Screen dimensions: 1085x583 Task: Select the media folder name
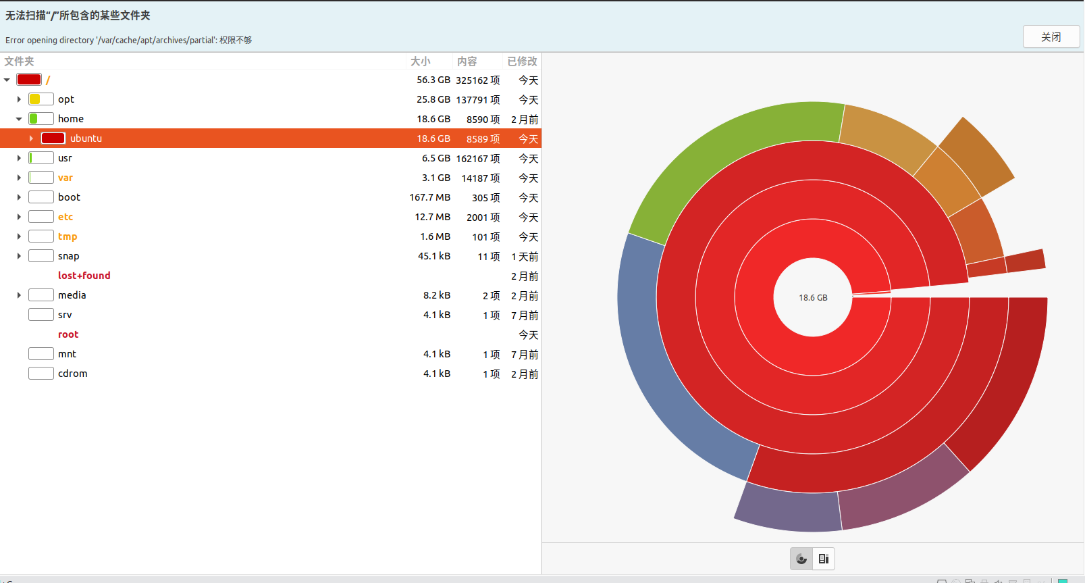tap(72, 295)
